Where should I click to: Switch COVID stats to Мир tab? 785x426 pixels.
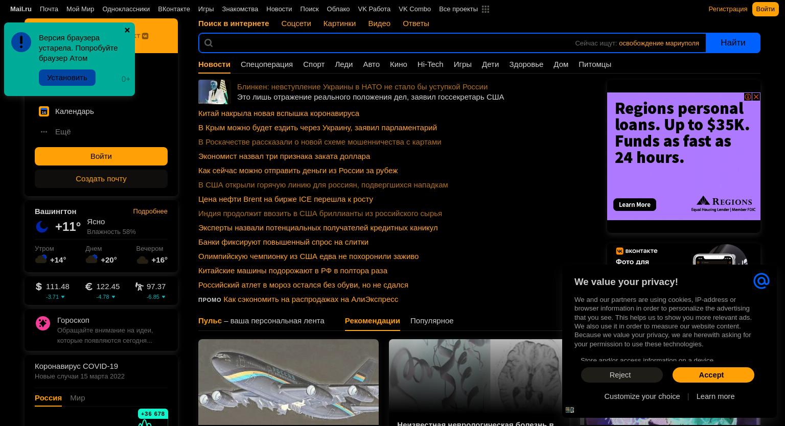tap(77, 398)
